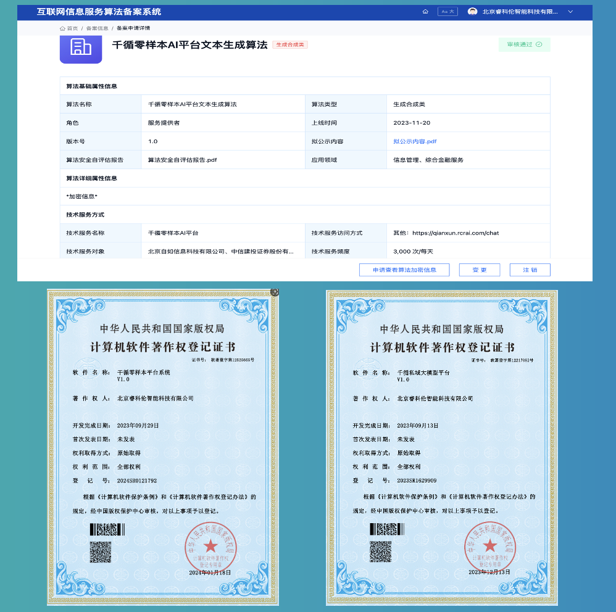This screenshot has height=612, width=616.
Task: Click the 服务提供者 role value
Action: click(x=164, y=123)
